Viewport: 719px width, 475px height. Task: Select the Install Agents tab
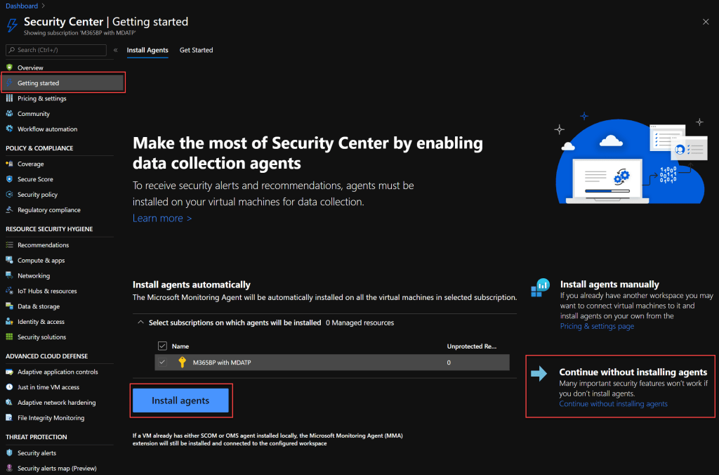147,50
